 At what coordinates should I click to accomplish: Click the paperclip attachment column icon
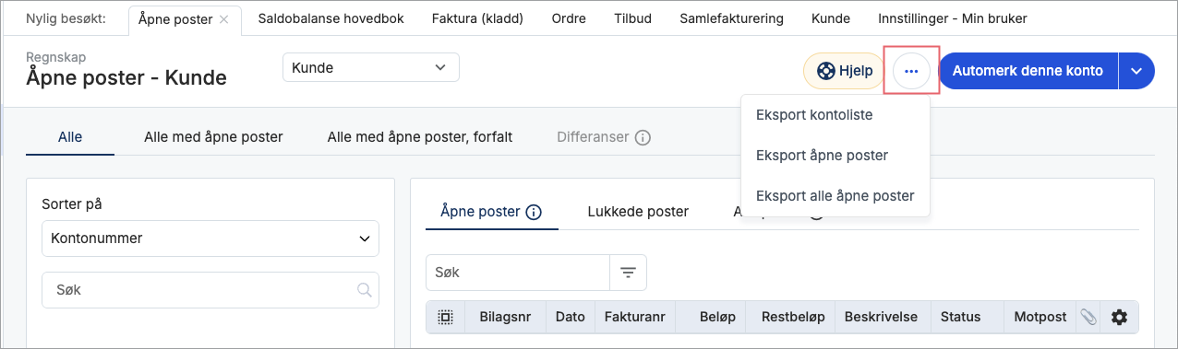pos(1088,317)
